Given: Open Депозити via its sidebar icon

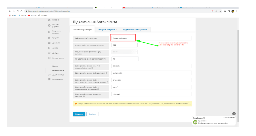Looking at the screenshot, I should (x=49, y=43).
